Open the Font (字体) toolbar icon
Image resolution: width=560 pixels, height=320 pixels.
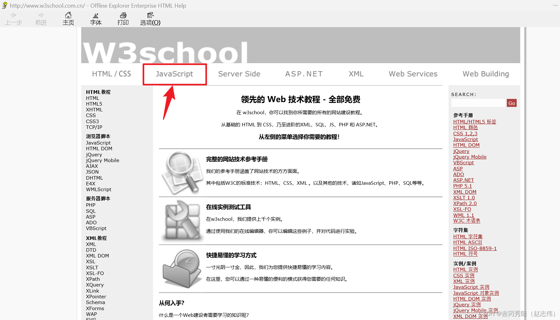pyautogui.click(x=96, y=15)
